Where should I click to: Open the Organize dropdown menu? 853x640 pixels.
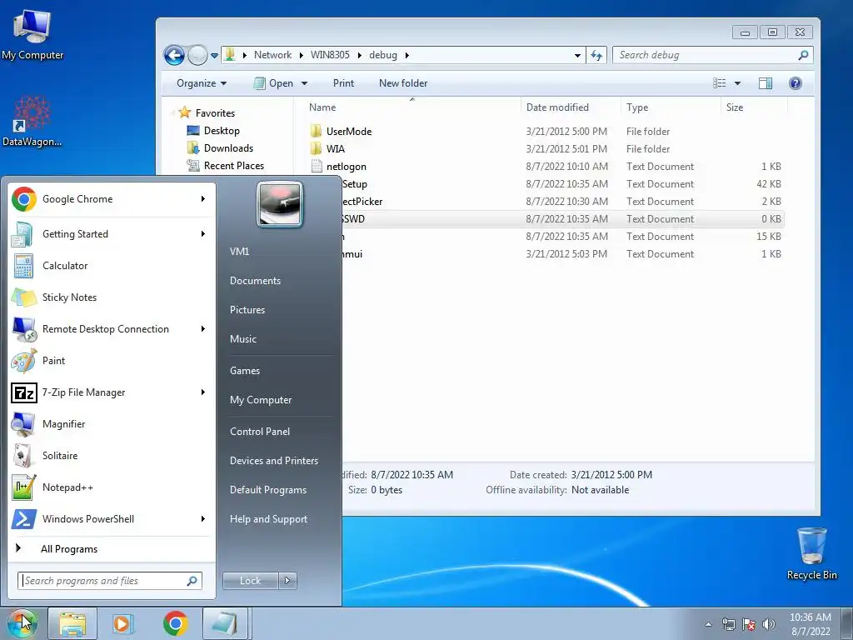[x=202, y=83]
